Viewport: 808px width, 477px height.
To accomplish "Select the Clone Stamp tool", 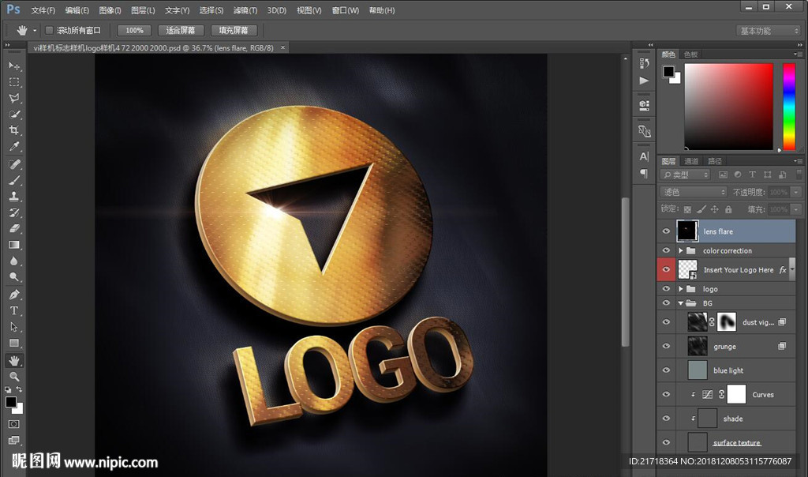I will (x=14, y=197).
